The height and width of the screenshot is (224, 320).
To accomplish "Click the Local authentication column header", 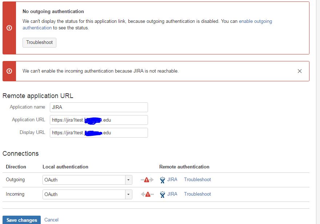I will pos(65,167).
